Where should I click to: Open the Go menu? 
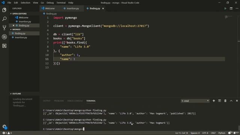pos(42,3)
